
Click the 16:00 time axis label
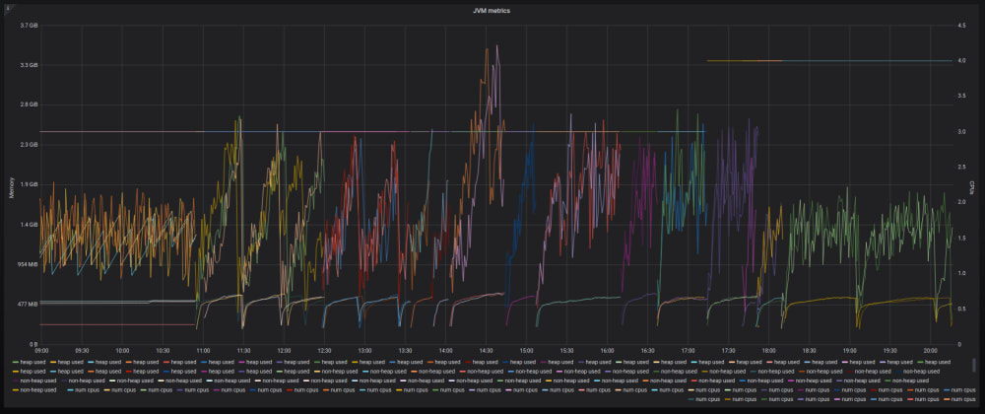(x=608, y=351)
